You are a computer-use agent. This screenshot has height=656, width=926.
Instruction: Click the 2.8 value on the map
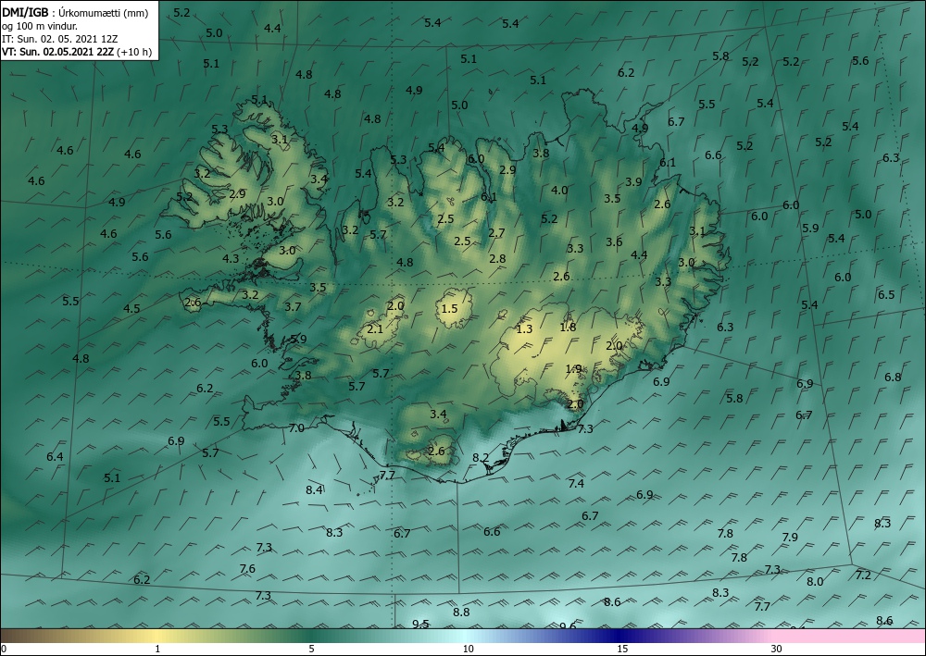click(498, 258)
